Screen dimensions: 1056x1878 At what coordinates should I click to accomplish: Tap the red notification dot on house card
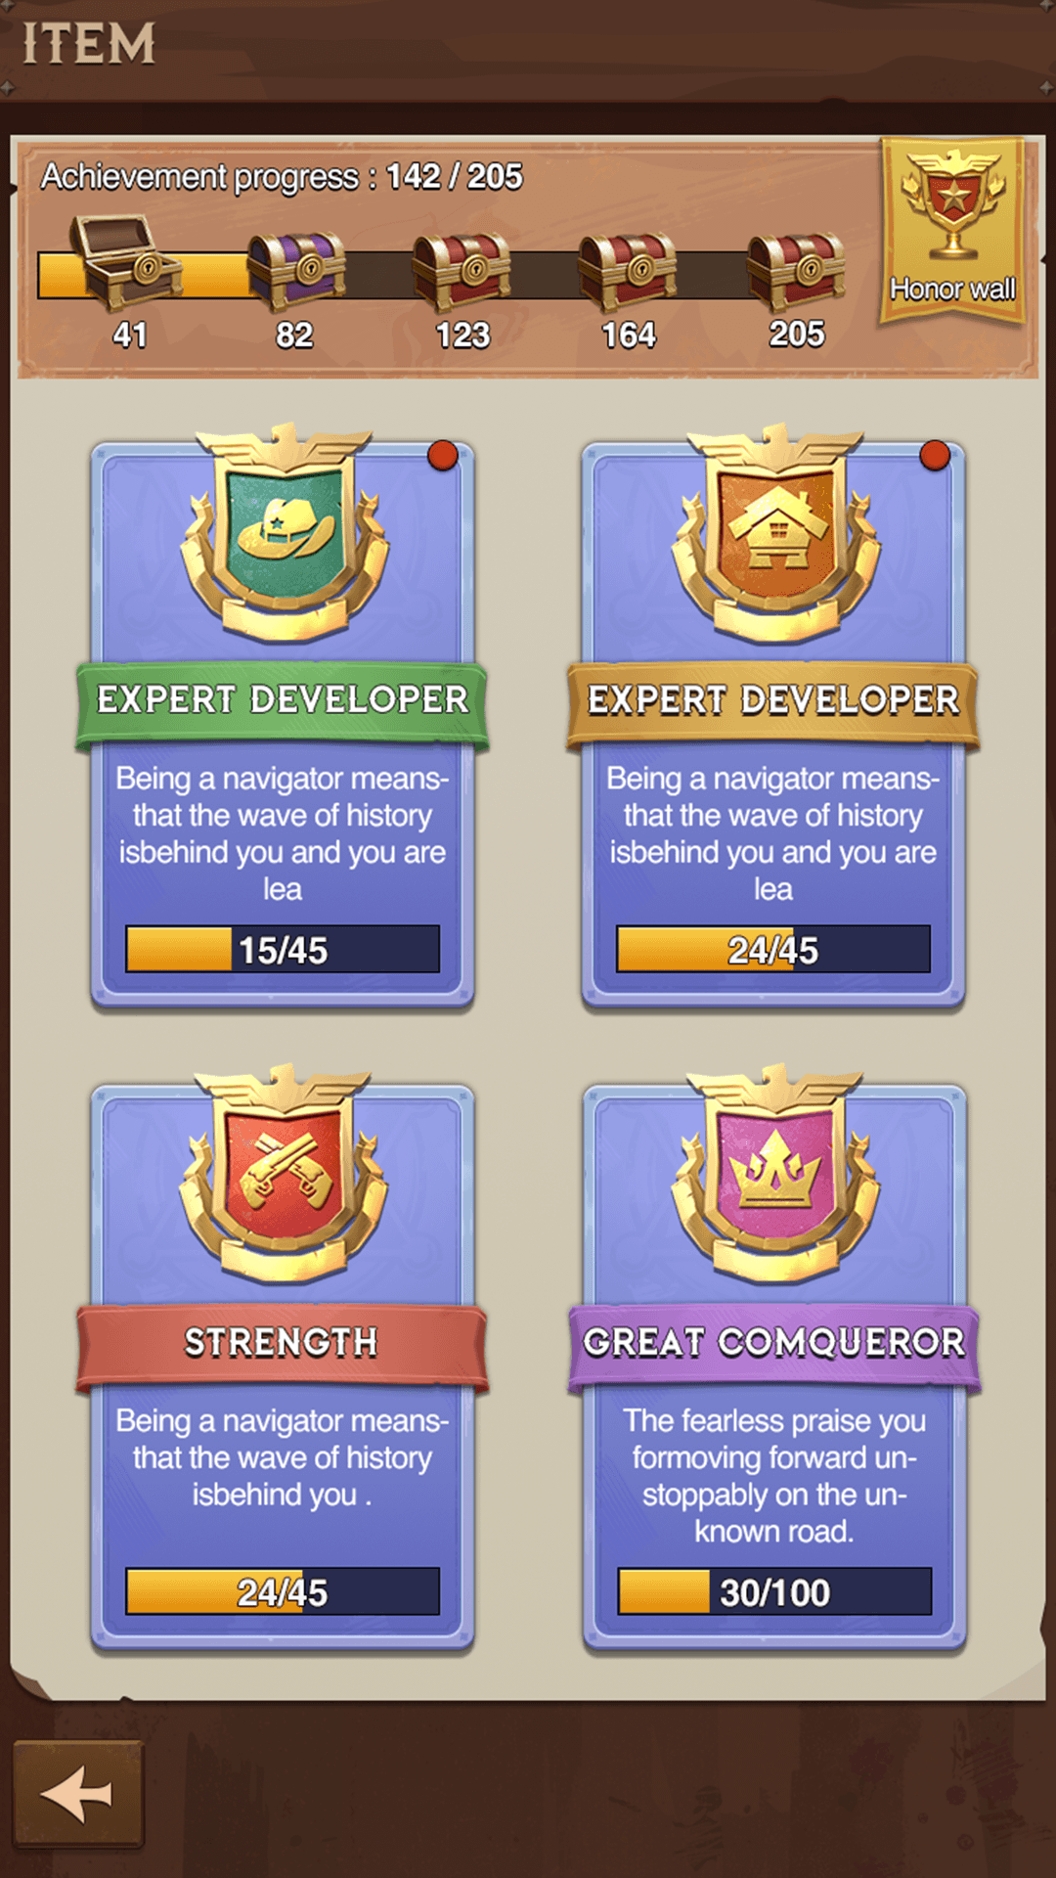(x=935, y=455)
